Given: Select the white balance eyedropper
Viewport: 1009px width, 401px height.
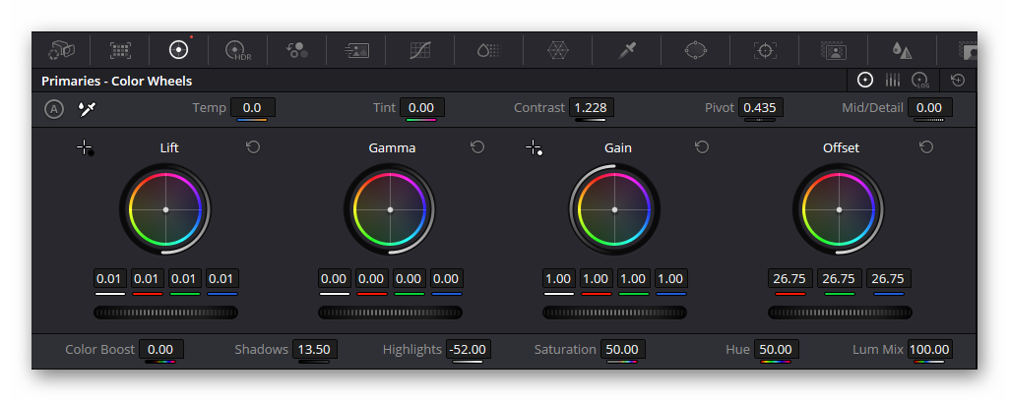Looking at the screenshot, I should point(87,109).
